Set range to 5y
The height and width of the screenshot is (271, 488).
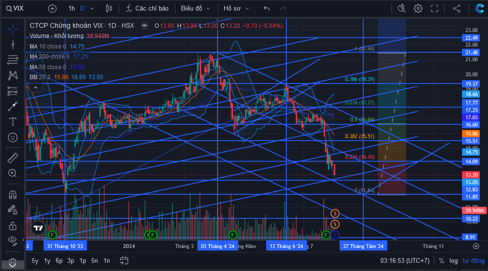tap(35, 261)
